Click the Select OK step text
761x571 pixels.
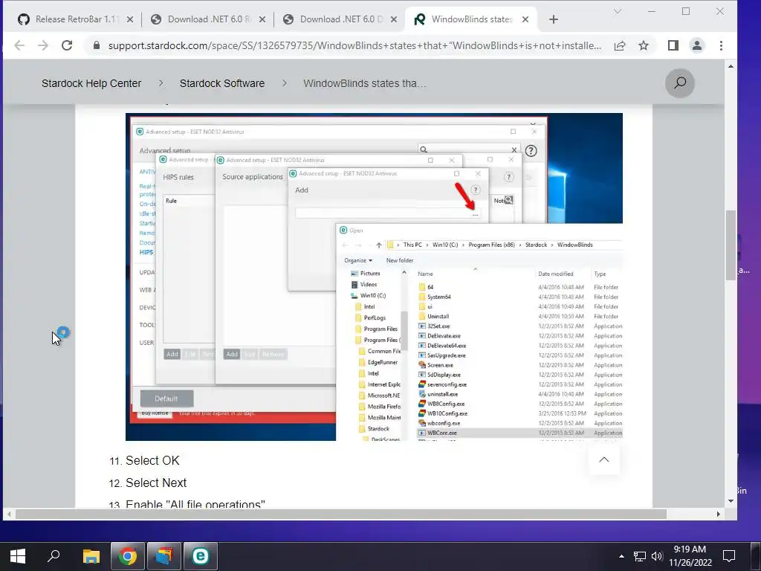[x=152, y=460]
